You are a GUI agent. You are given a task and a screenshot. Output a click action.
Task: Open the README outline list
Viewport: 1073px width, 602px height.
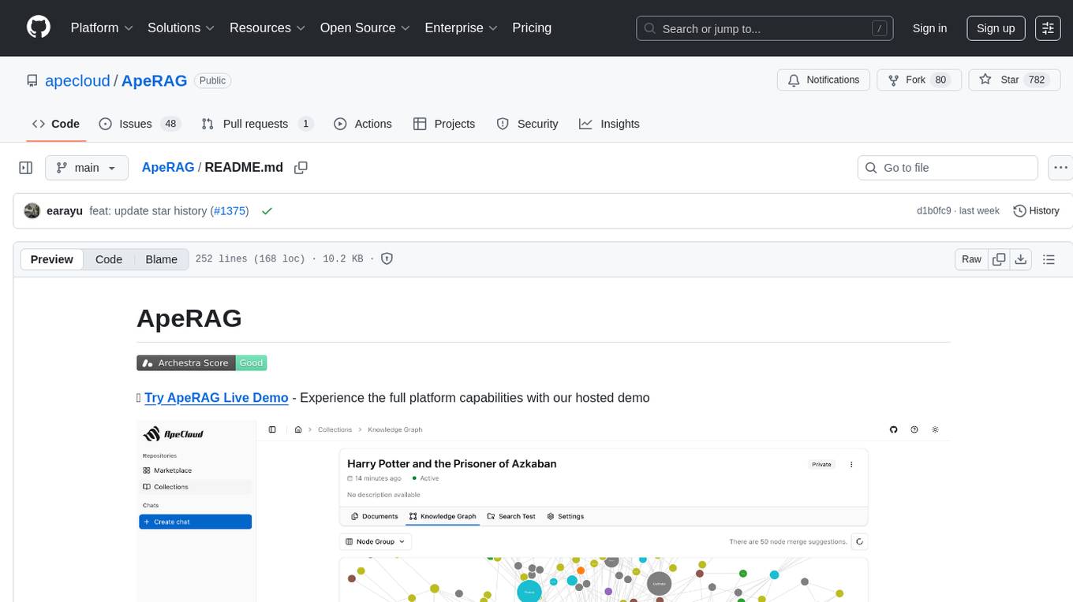point(1049,259)
